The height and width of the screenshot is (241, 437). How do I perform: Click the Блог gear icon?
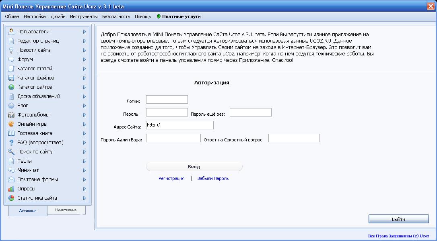click(11, 106)
